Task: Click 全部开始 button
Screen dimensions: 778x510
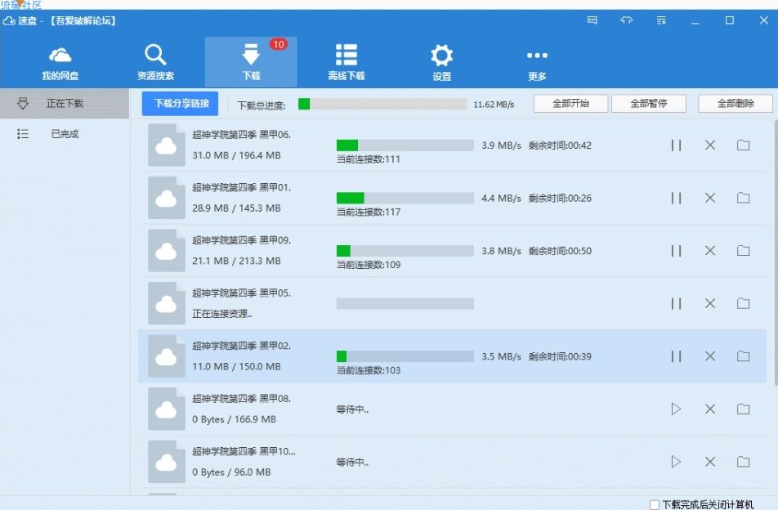Action: (570, 103)
